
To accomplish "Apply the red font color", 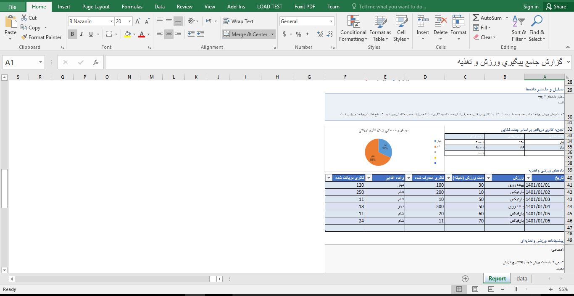I will click(142, 34).
